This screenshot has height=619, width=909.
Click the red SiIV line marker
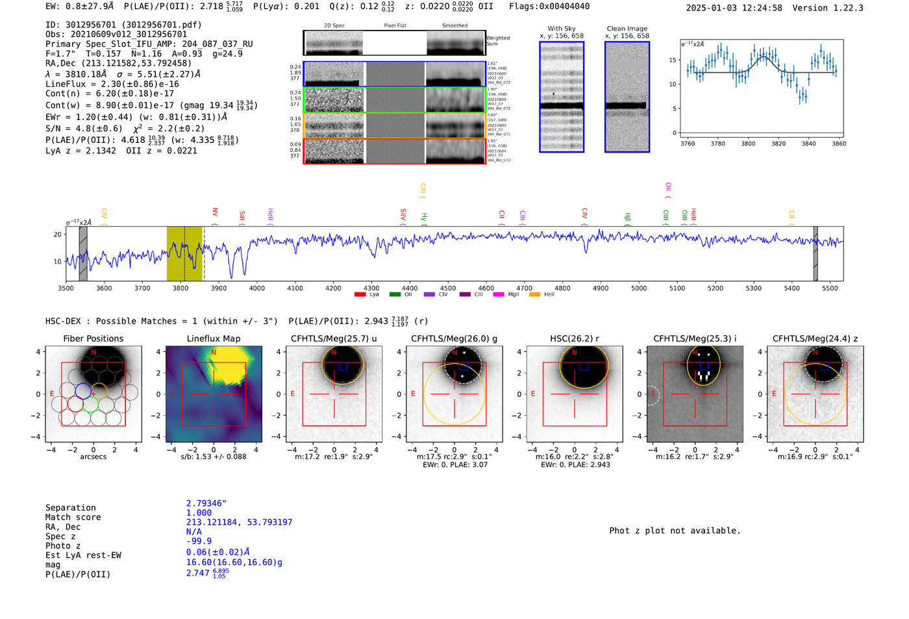pyautogui.click(x=403, y=216)
